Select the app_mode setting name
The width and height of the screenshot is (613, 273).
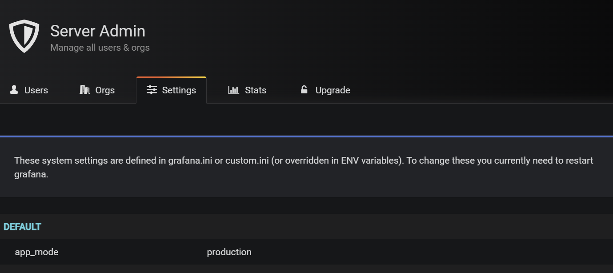(36, 252)
